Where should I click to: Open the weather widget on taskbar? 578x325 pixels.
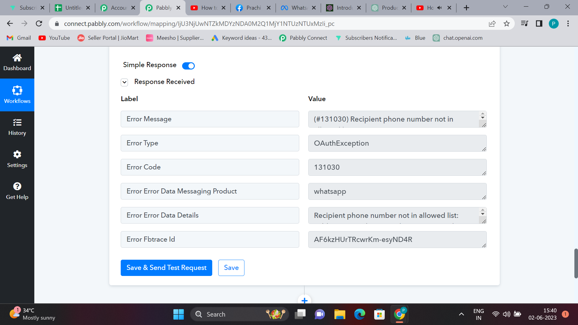pyautogui.click(x=32, y=314)
